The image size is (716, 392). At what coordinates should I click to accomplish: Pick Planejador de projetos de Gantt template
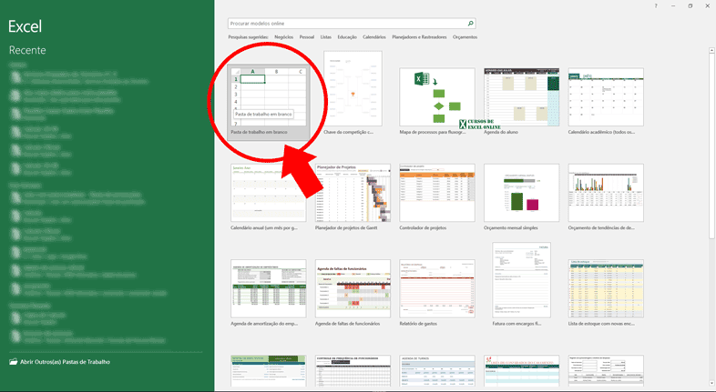click(x=353, y=197)
